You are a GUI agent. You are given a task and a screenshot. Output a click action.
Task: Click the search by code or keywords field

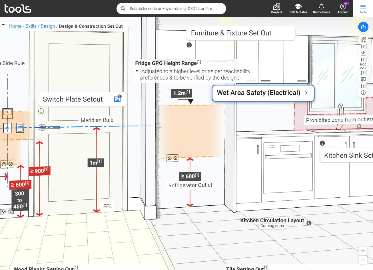tap(171, 9)
